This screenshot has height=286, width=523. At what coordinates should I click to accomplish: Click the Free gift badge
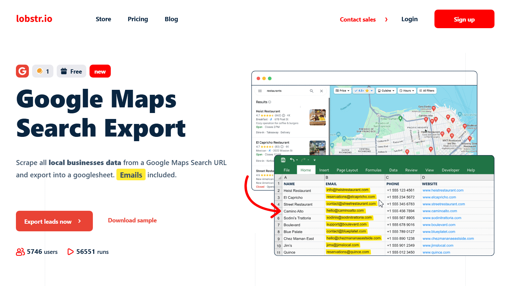click(x=71, y=71)
